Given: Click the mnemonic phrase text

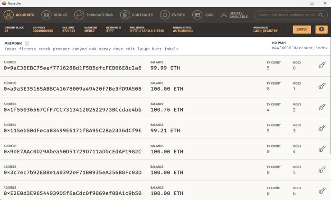Looking at the screenshot, I should click(x=92, y=49).
